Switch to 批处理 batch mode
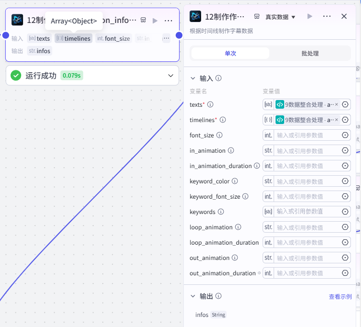 pos(310,53)
